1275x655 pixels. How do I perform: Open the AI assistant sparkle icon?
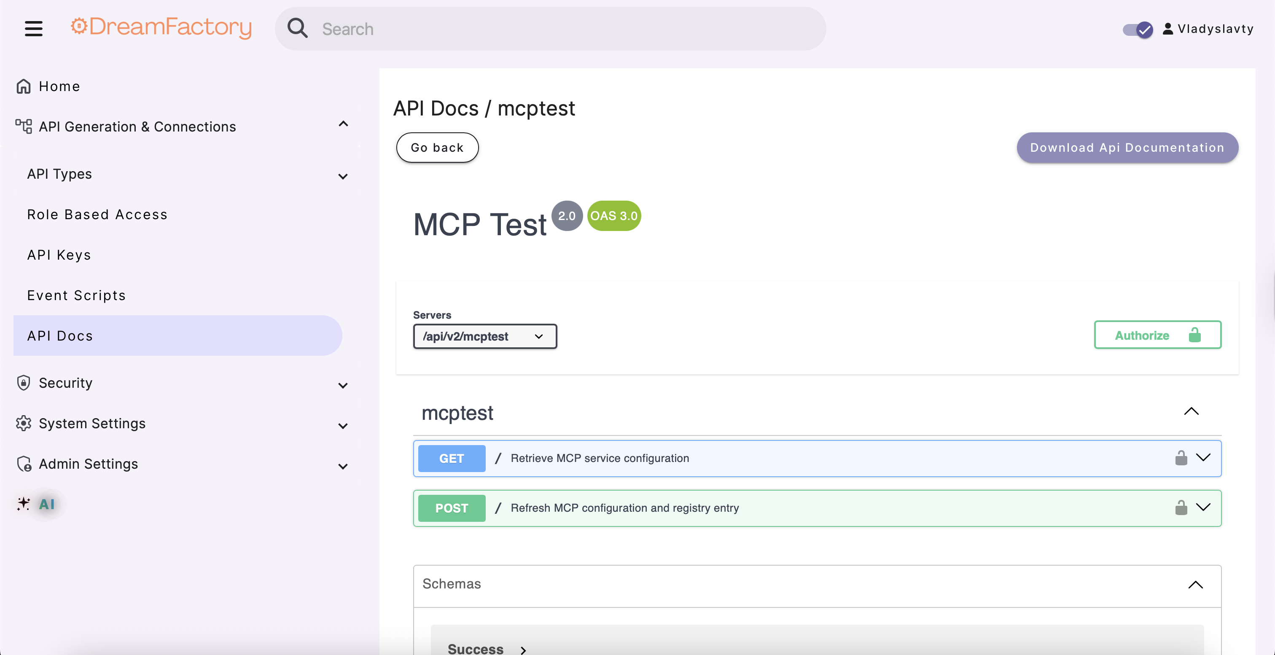point(23,504)
